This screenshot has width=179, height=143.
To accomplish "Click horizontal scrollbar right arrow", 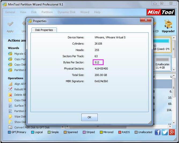I will click(170, 126).
